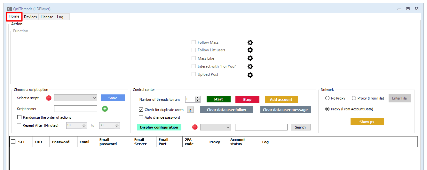This screenshot has height=170, width=427.
Task: Select the No Proxy radio option
Action: pyautogui.click(x=327, y=98)
